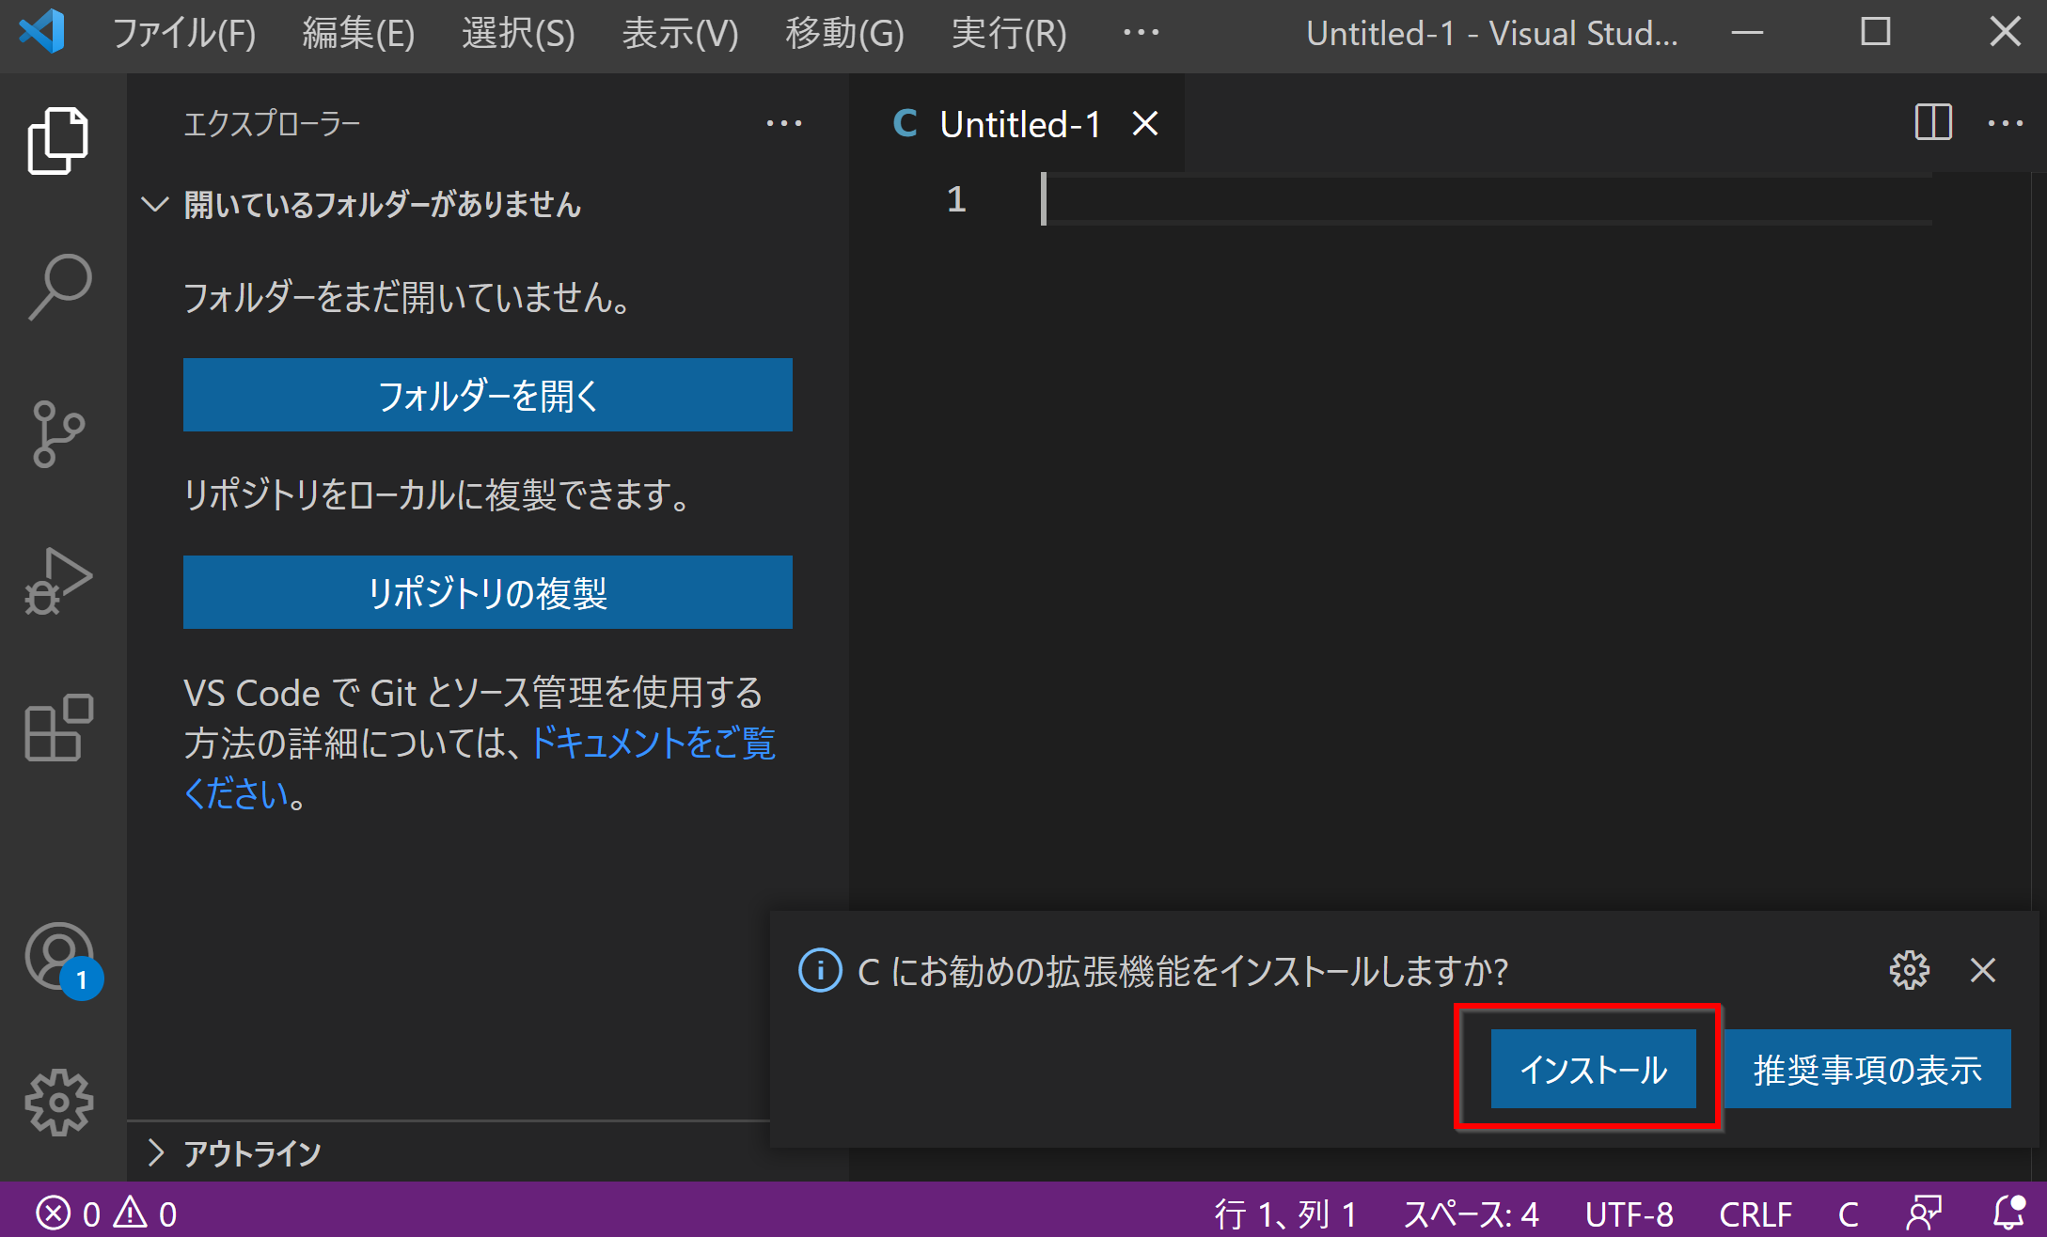Open the Extensions view icon
The width and height of the screenshot is (2047, 1237).
(x=58, y=728)
